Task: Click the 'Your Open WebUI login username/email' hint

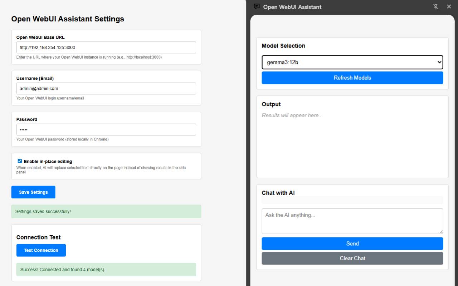Action: click(x=50, y=98)
